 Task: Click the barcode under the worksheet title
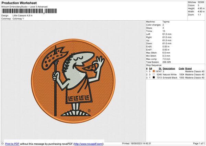click(x=29, y=11)
